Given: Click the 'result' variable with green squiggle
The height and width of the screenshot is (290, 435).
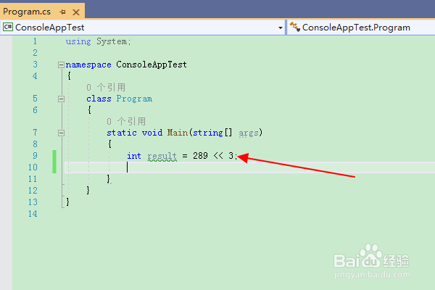Looking at the screenshot, I should pyautogui.click(x=162, y=156).
